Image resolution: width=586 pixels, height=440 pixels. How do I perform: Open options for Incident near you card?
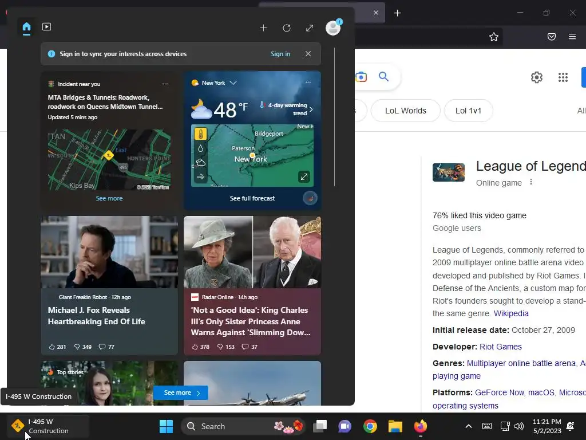[x=165, y=84]
